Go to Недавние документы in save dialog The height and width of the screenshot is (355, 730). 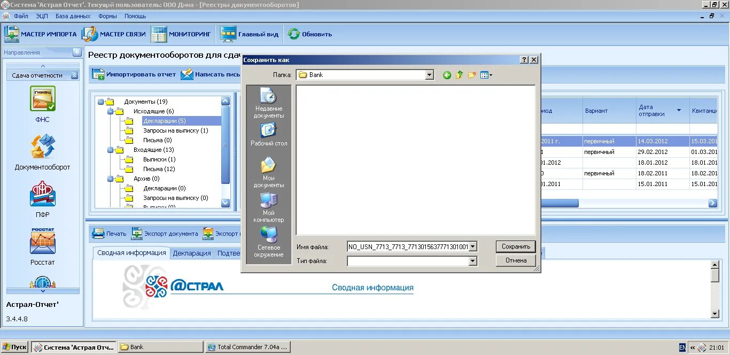269,104
